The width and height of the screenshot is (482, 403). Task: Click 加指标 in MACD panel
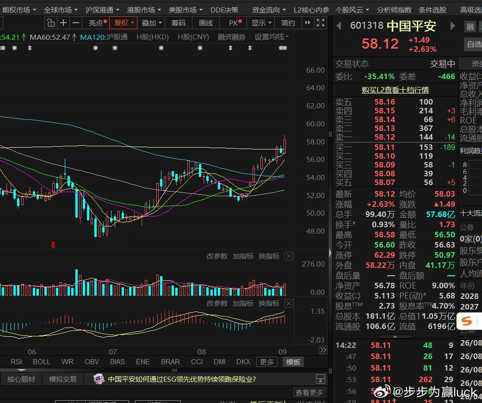[243, 304]
